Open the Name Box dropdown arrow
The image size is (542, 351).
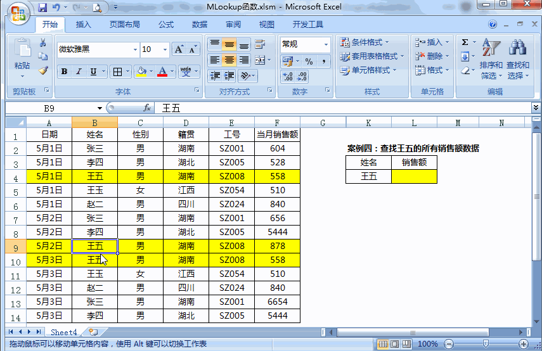pos(100,108)
